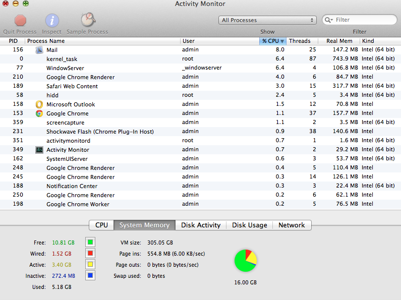
Task: Switch to the Disk Usage tab
Action: pos(249,225)
